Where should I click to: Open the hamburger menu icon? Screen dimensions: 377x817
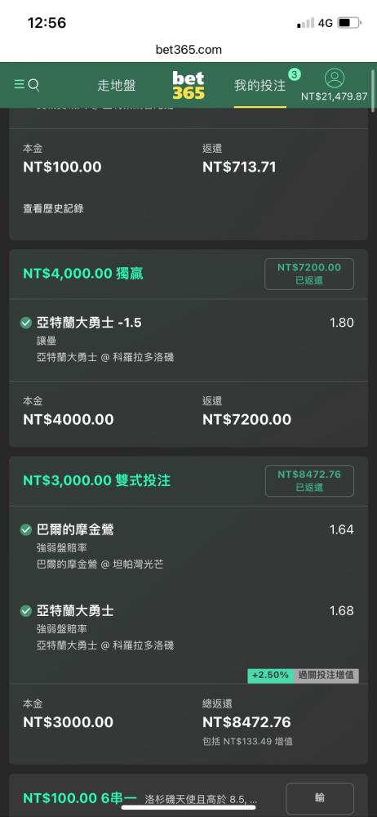click(20, 84)
